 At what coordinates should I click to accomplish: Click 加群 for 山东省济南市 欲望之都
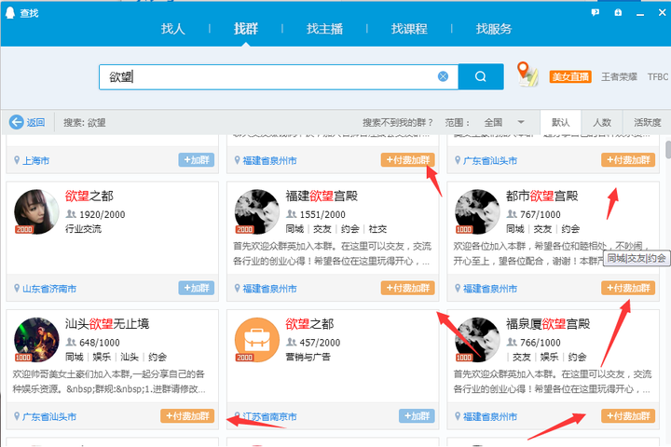[x=197, y=288]
